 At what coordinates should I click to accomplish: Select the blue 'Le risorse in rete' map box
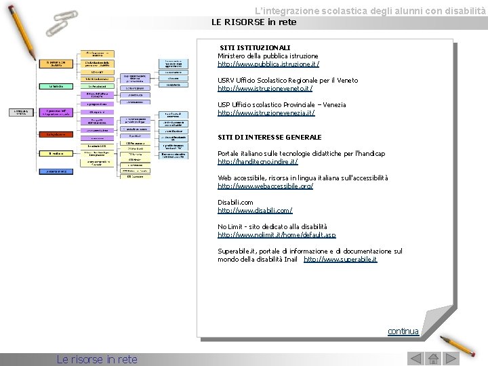[x=56, y=171]
